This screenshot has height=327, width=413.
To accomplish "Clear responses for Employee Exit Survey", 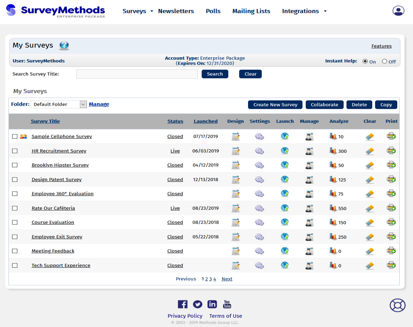I will pos(369,237).
